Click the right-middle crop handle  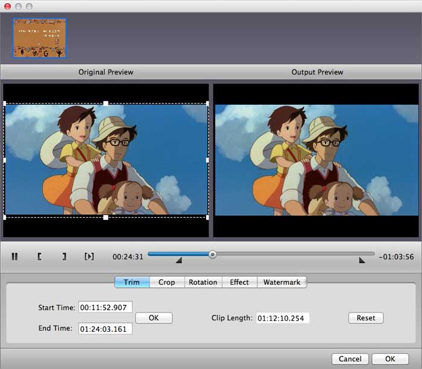[x=207, y=160]
